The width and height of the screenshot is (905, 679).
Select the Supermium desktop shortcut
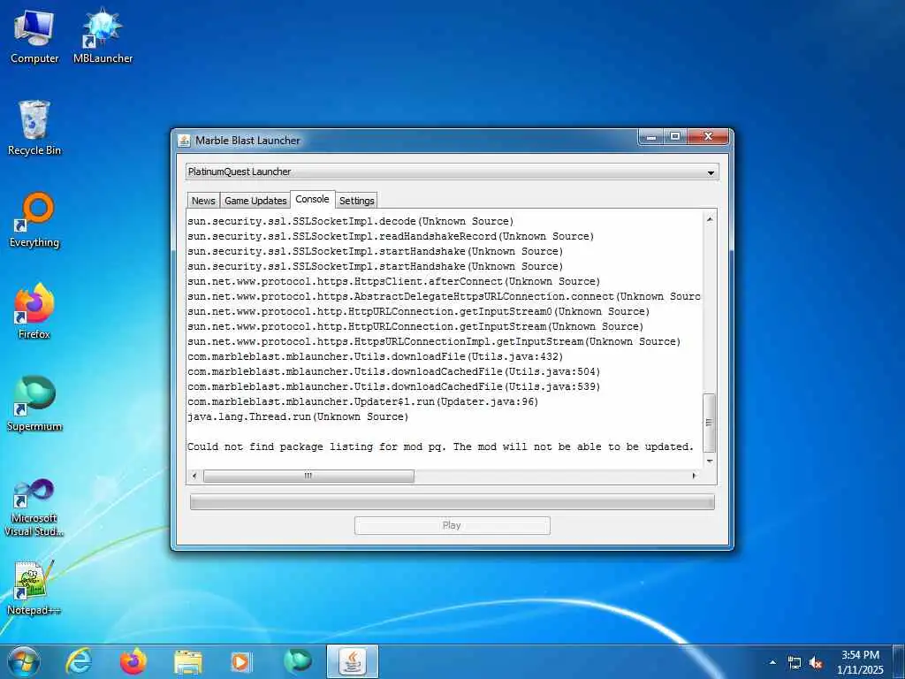click(x=34, y=403)
